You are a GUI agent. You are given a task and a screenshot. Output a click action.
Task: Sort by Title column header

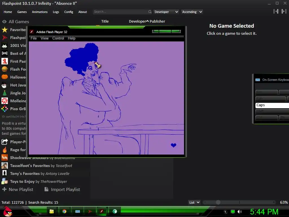coord(105,21)
